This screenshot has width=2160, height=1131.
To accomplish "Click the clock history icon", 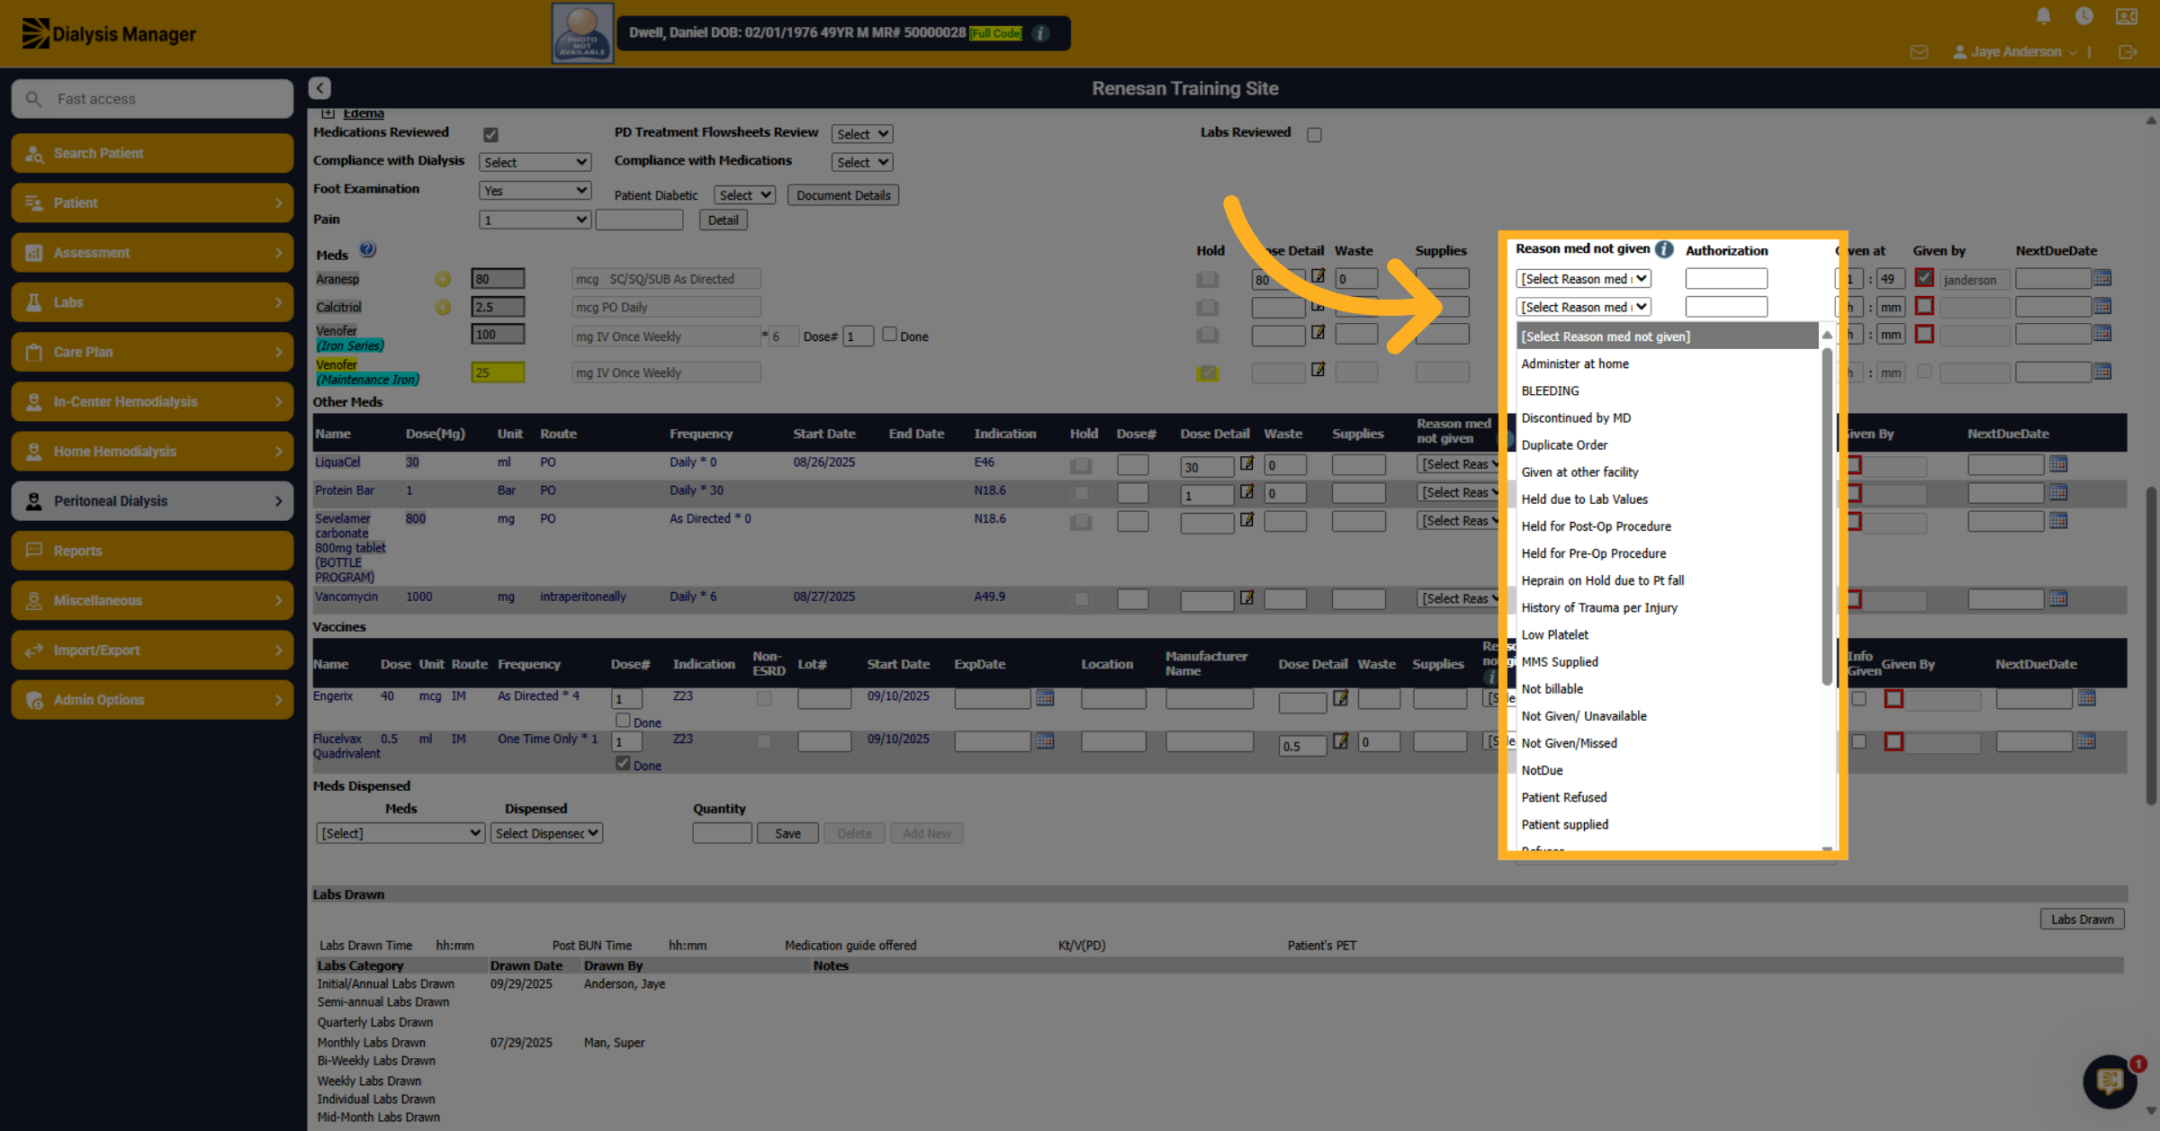I will (x=2083, y=16).
